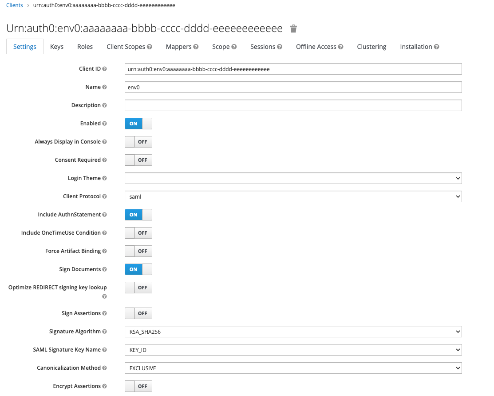Open Client Protocol dropdown showing saml
Screen dimensions: 494x396
click(293, 196)
